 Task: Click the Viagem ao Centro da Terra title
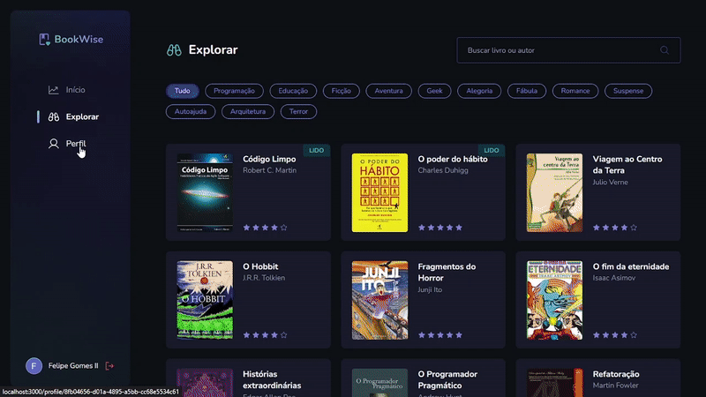[x=627, y=165]
